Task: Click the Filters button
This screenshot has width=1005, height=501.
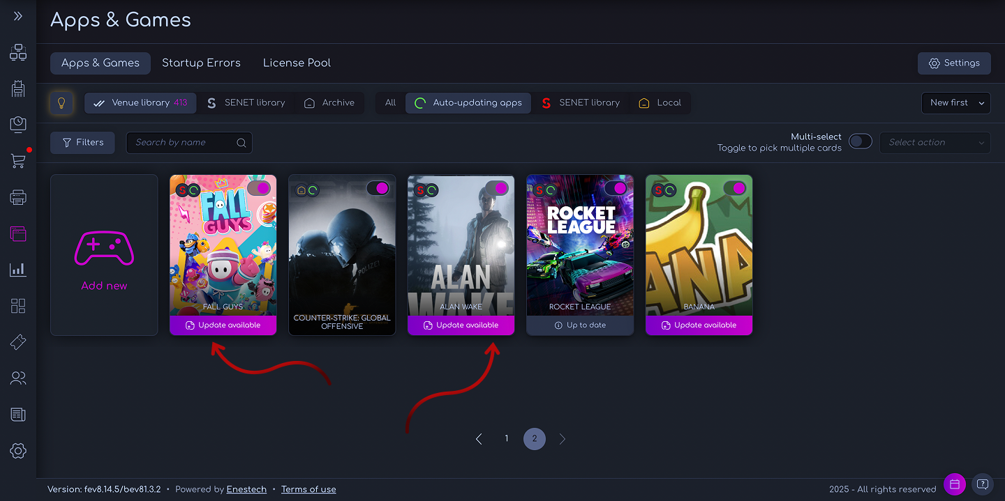Action: (82, 142)
